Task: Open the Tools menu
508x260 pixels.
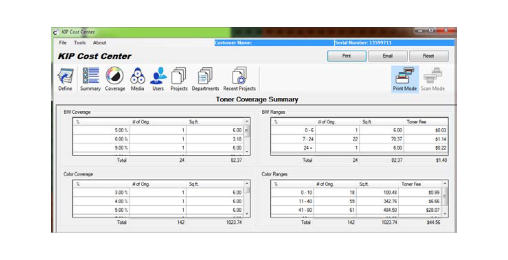Action: [80, 43]
